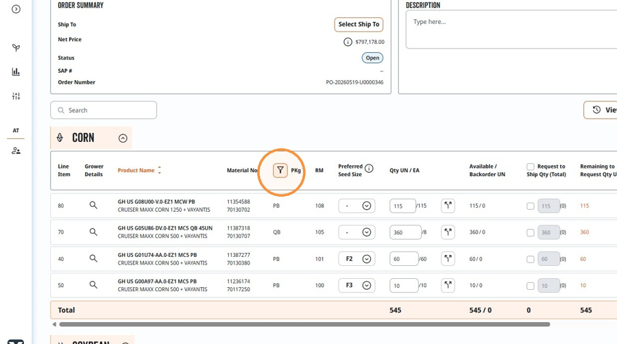Open the F3 preferred seed size dropdown
This screenshot has width=617, height=344.
click(x=356, y=285)
